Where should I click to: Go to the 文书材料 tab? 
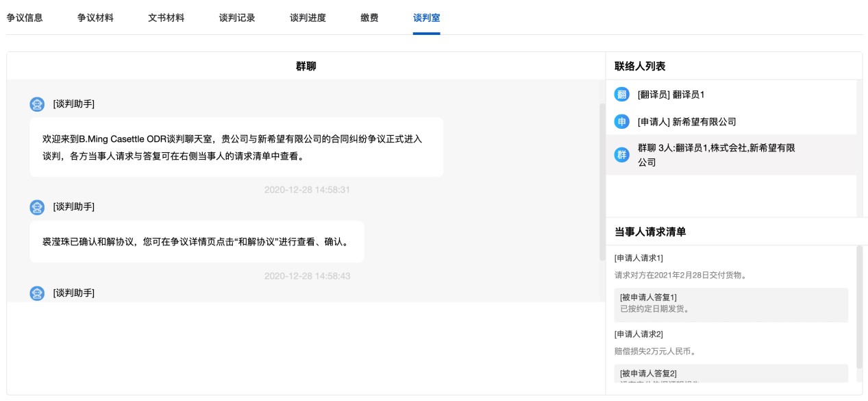coord(166,19)
